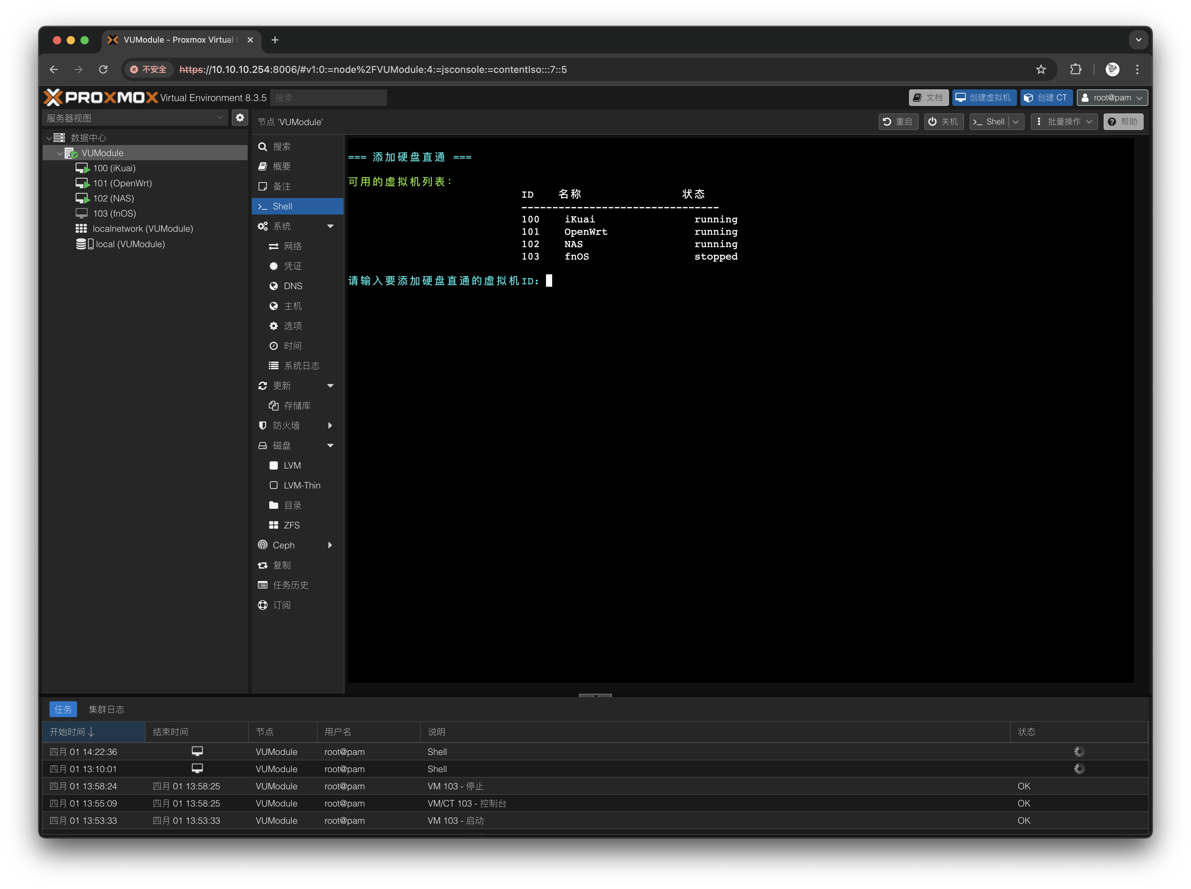Open the root@pam user menu
Image resolution: width=1191 pixels, height=889 pixels.
[1112, 97]
